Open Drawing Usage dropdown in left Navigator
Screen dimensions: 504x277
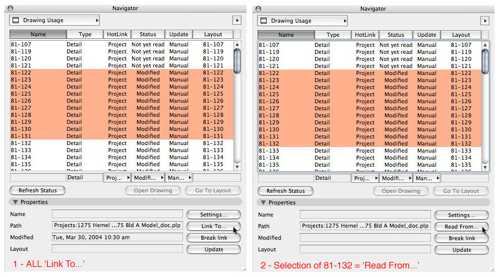54,20
